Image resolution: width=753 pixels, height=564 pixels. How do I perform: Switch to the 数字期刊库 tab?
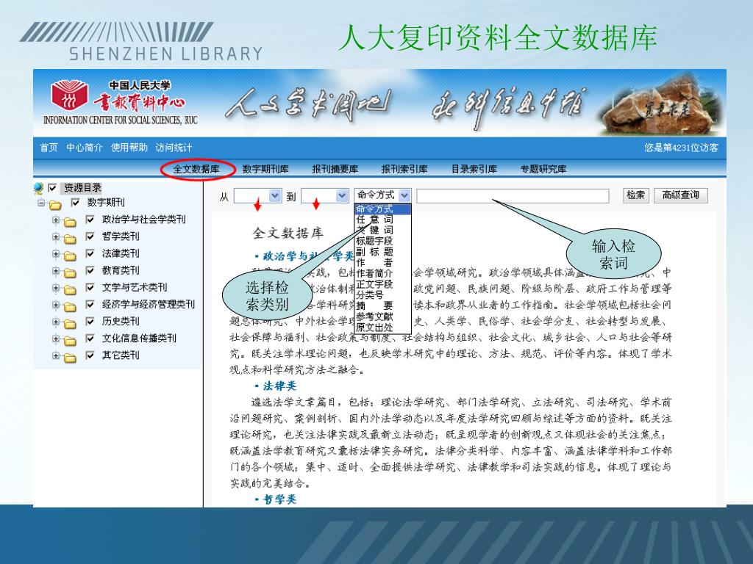(265, 170)
